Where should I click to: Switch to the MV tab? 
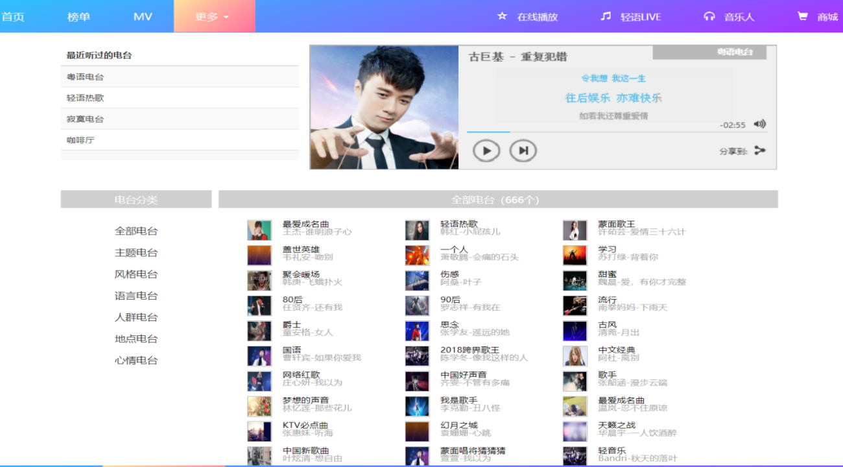143,17
